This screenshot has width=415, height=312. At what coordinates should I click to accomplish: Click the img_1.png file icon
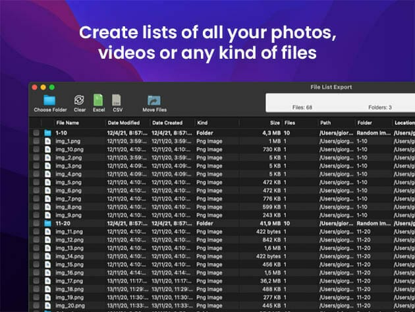point(47,141)
